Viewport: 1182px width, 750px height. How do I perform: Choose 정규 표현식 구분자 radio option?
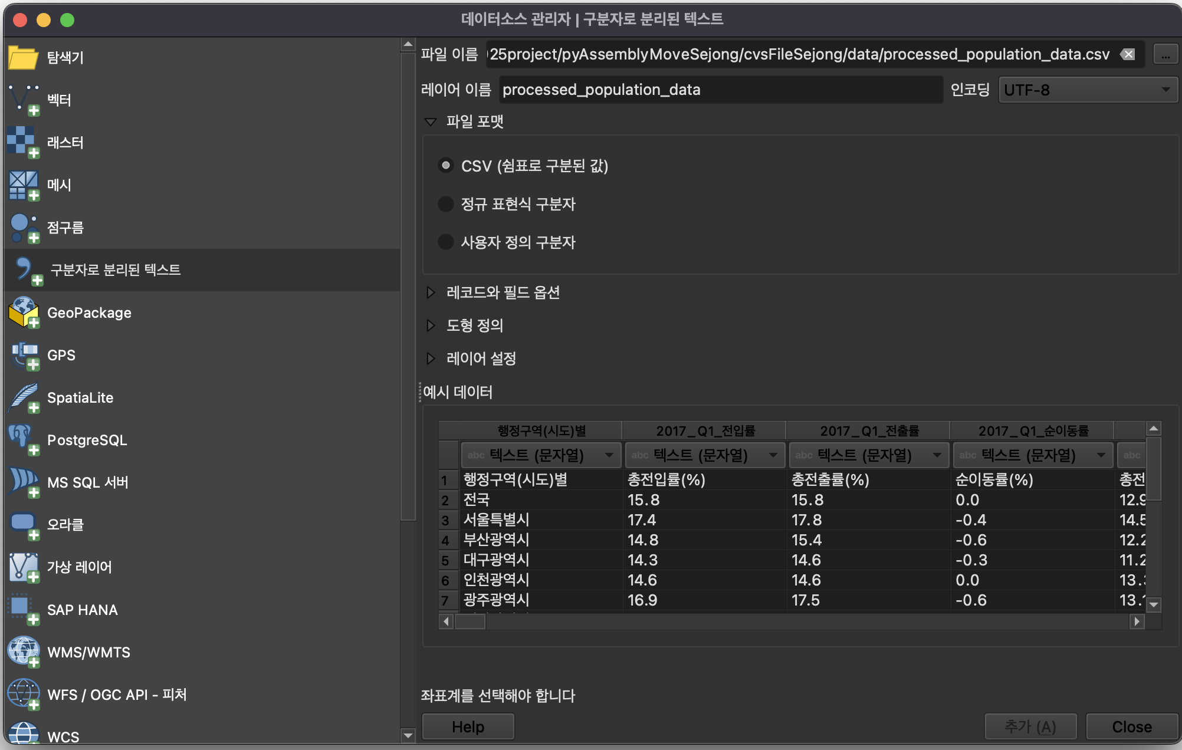coord(446,204)
